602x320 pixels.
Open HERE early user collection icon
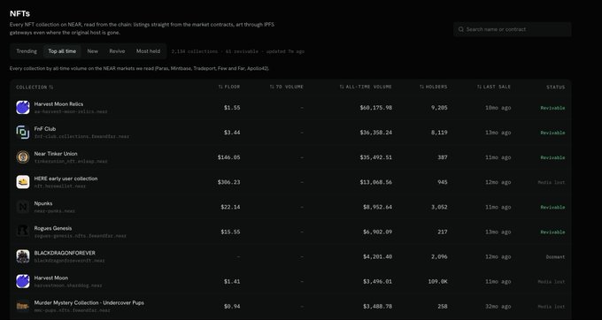23,182
